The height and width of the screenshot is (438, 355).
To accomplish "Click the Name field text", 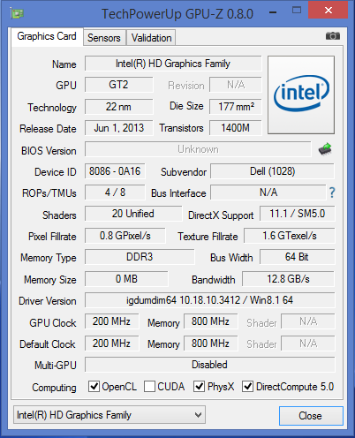I will pos(173,64).
